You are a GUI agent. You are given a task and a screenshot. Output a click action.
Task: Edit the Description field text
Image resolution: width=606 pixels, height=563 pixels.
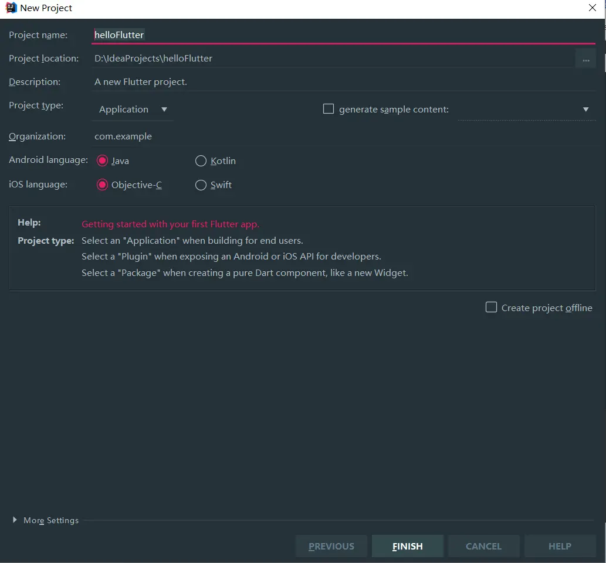click(343, 82)
